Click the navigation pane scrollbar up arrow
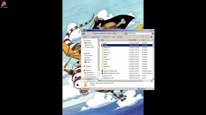 click(x=98, y=40)
